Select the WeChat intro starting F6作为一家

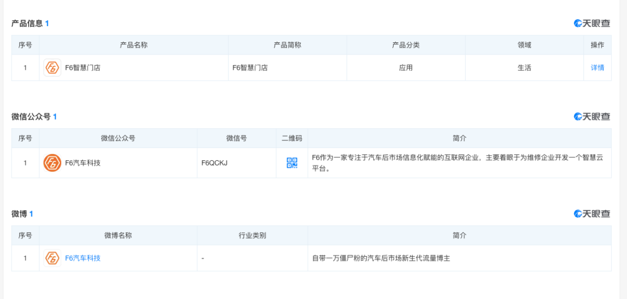click(x=457, y=163)
